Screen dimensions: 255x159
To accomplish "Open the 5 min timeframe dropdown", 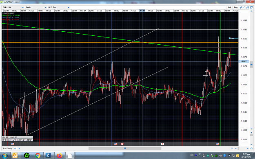I will (x=36, y=7).
